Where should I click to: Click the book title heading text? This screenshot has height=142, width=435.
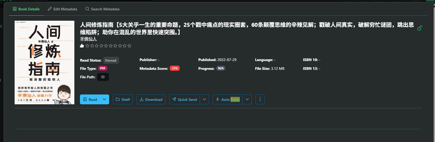click(247, 28)
